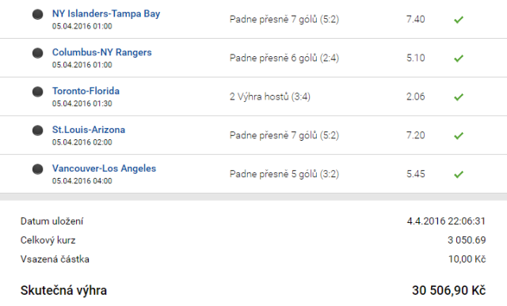Viewport: 507px width, 306px height.
Task: Click the stake amount 10,00 Kč
Action: pos(467,259)
